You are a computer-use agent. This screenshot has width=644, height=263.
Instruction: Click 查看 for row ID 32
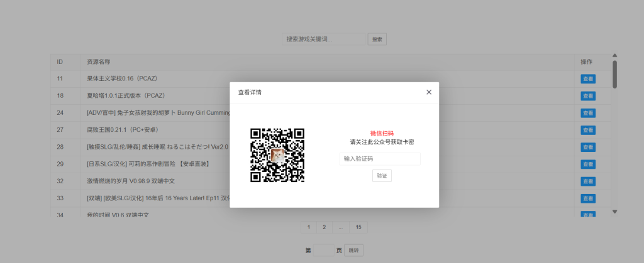(x=588, y=181)
